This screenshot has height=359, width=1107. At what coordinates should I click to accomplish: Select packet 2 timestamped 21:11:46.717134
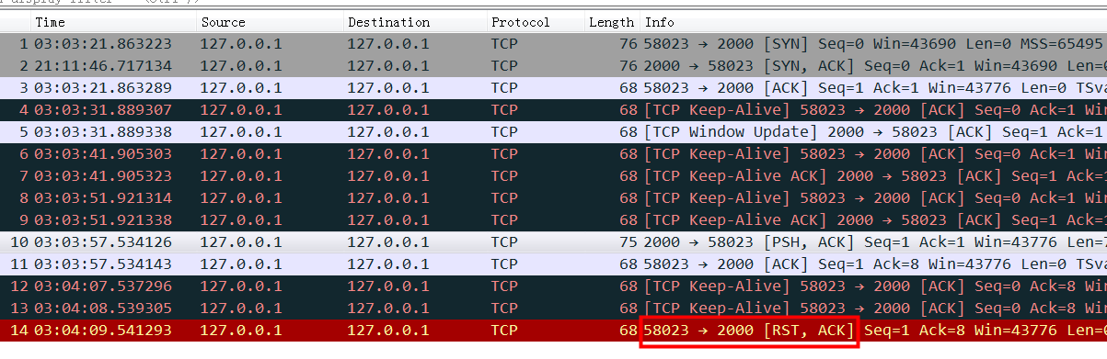(553, 66)
